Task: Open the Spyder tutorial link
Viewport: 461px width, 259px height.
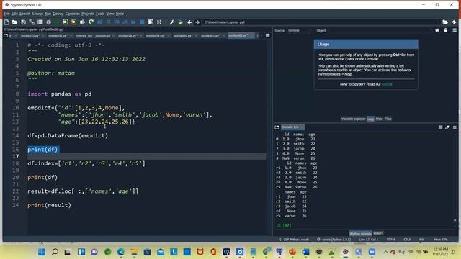Action: [387, 84]
